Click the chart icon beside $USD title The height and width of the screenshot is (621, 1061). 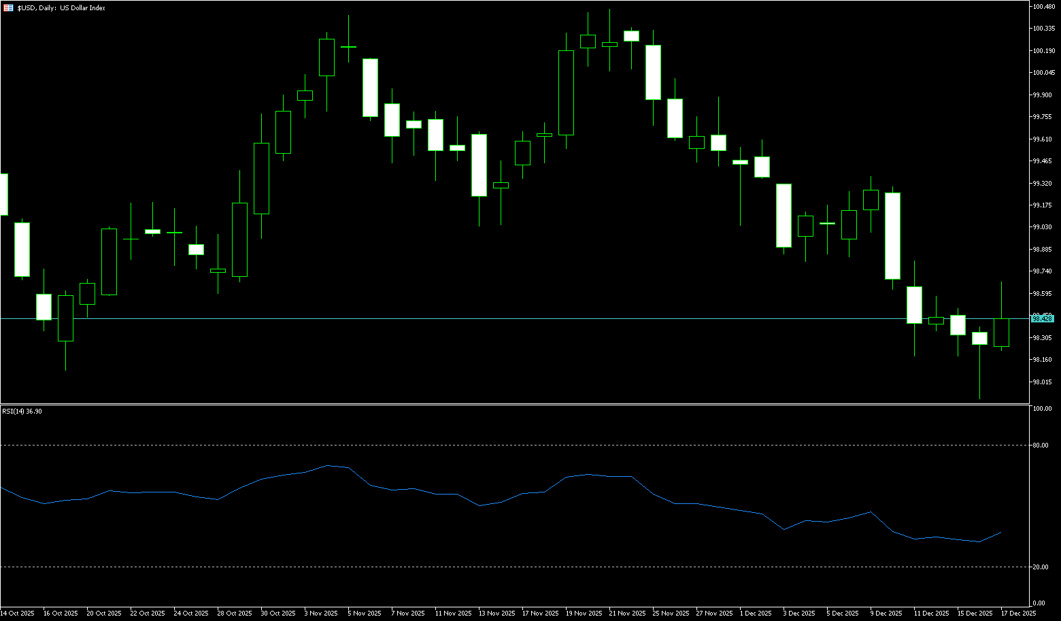click(8, 8)
